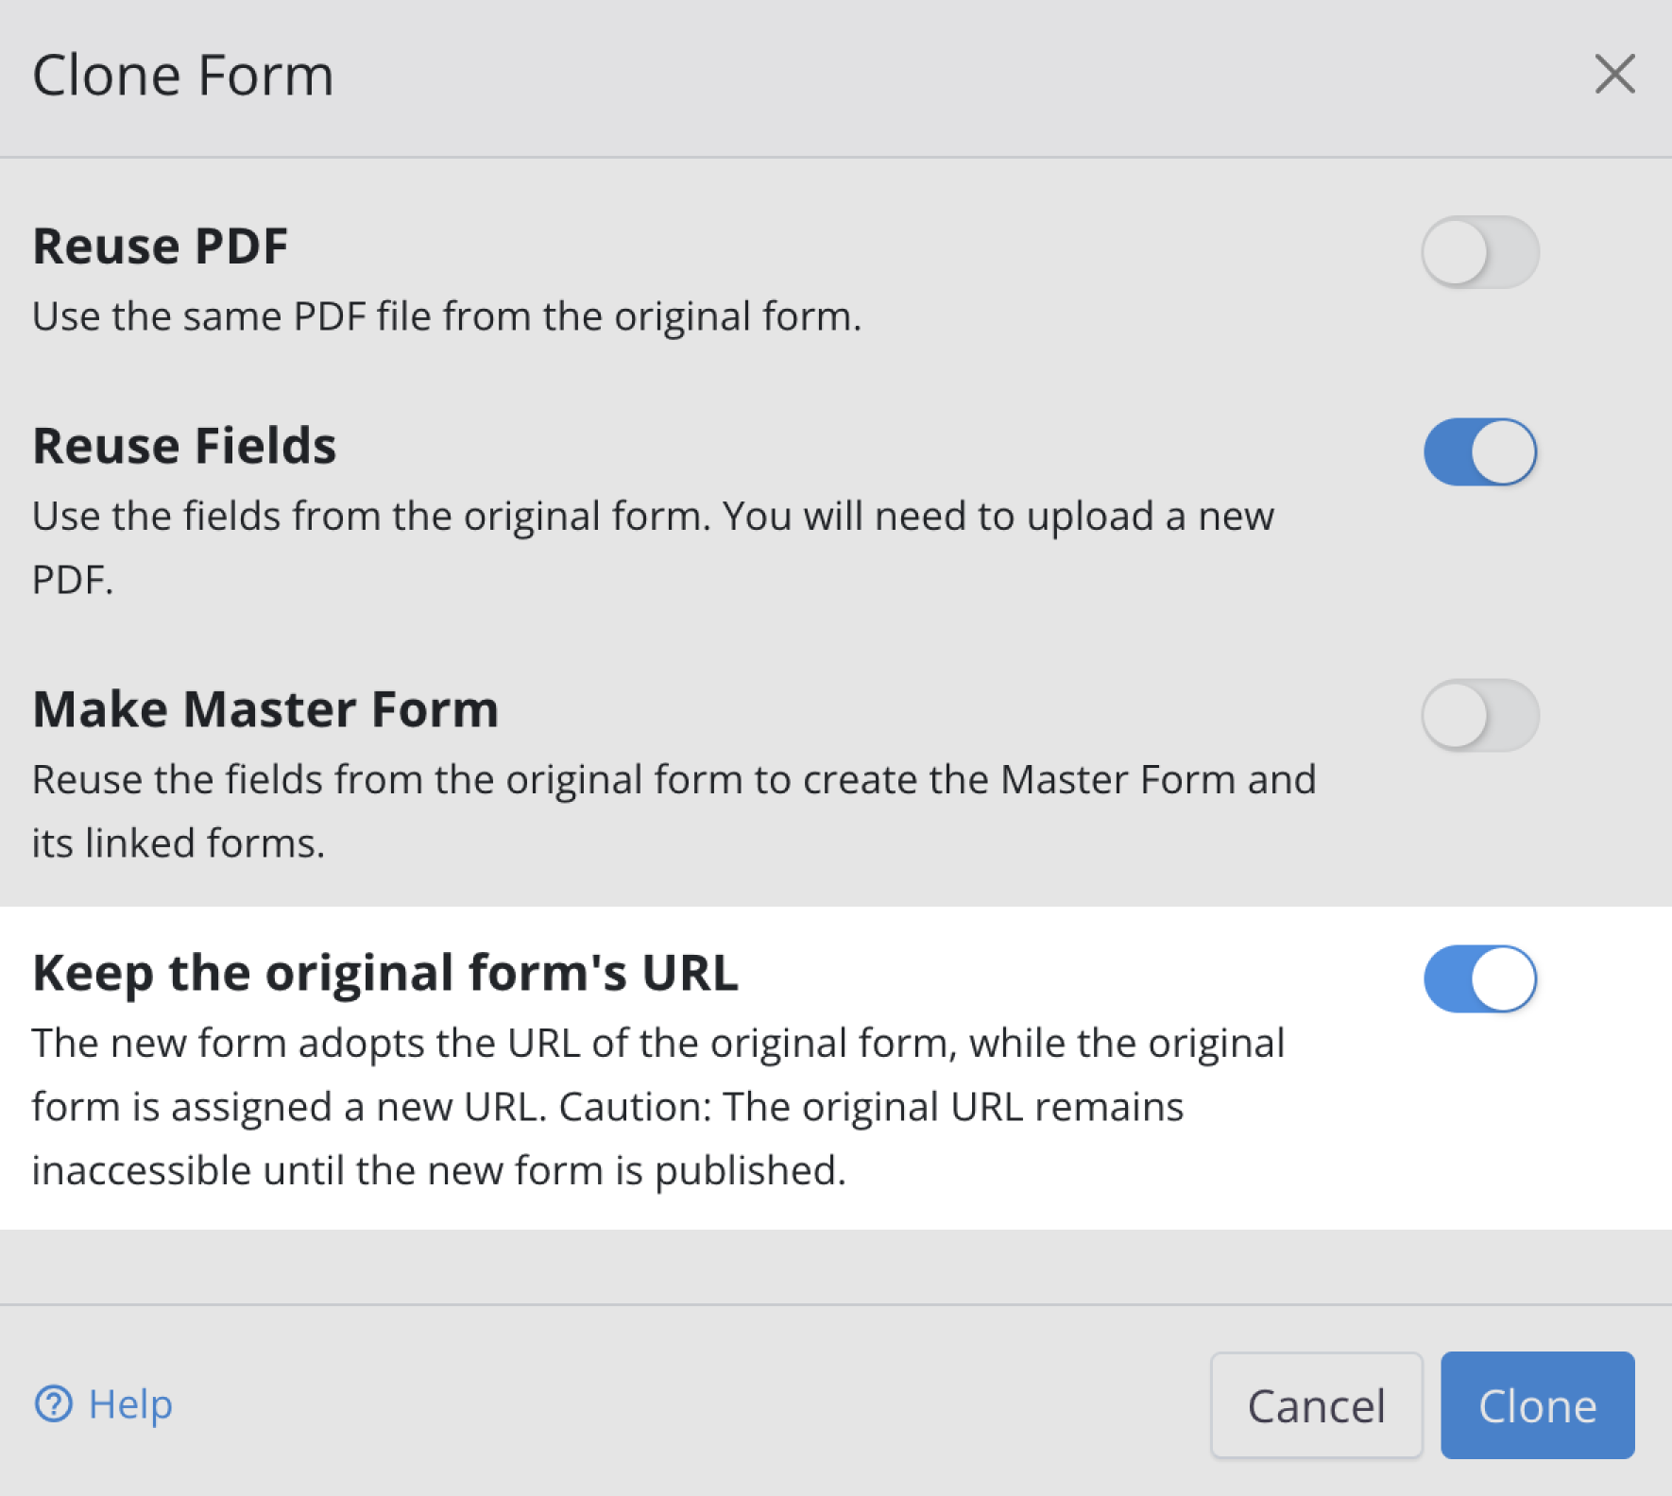The height and width of the screenshot is (1496, 1672).
Task: Select the Reuse PDF heading
Action: pyautogui.click(x=161, y=246)
